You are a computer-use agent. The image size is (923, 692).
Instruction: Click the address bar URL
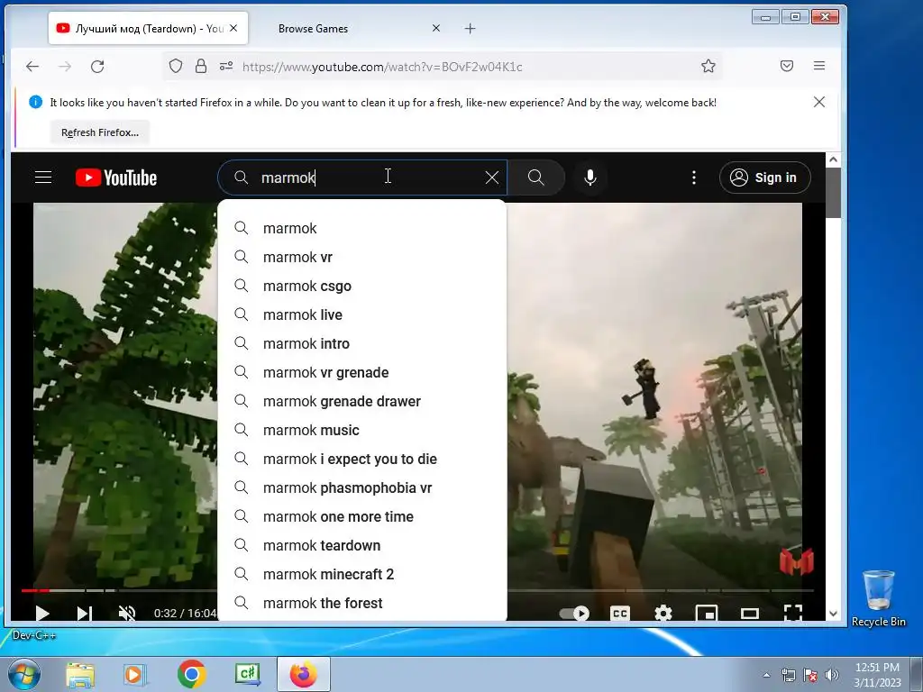pos(382,67)
